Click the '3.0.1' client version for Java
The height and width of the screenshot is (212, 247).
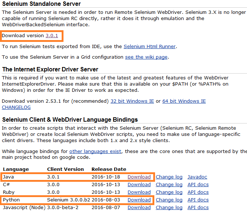click(53, 177)
